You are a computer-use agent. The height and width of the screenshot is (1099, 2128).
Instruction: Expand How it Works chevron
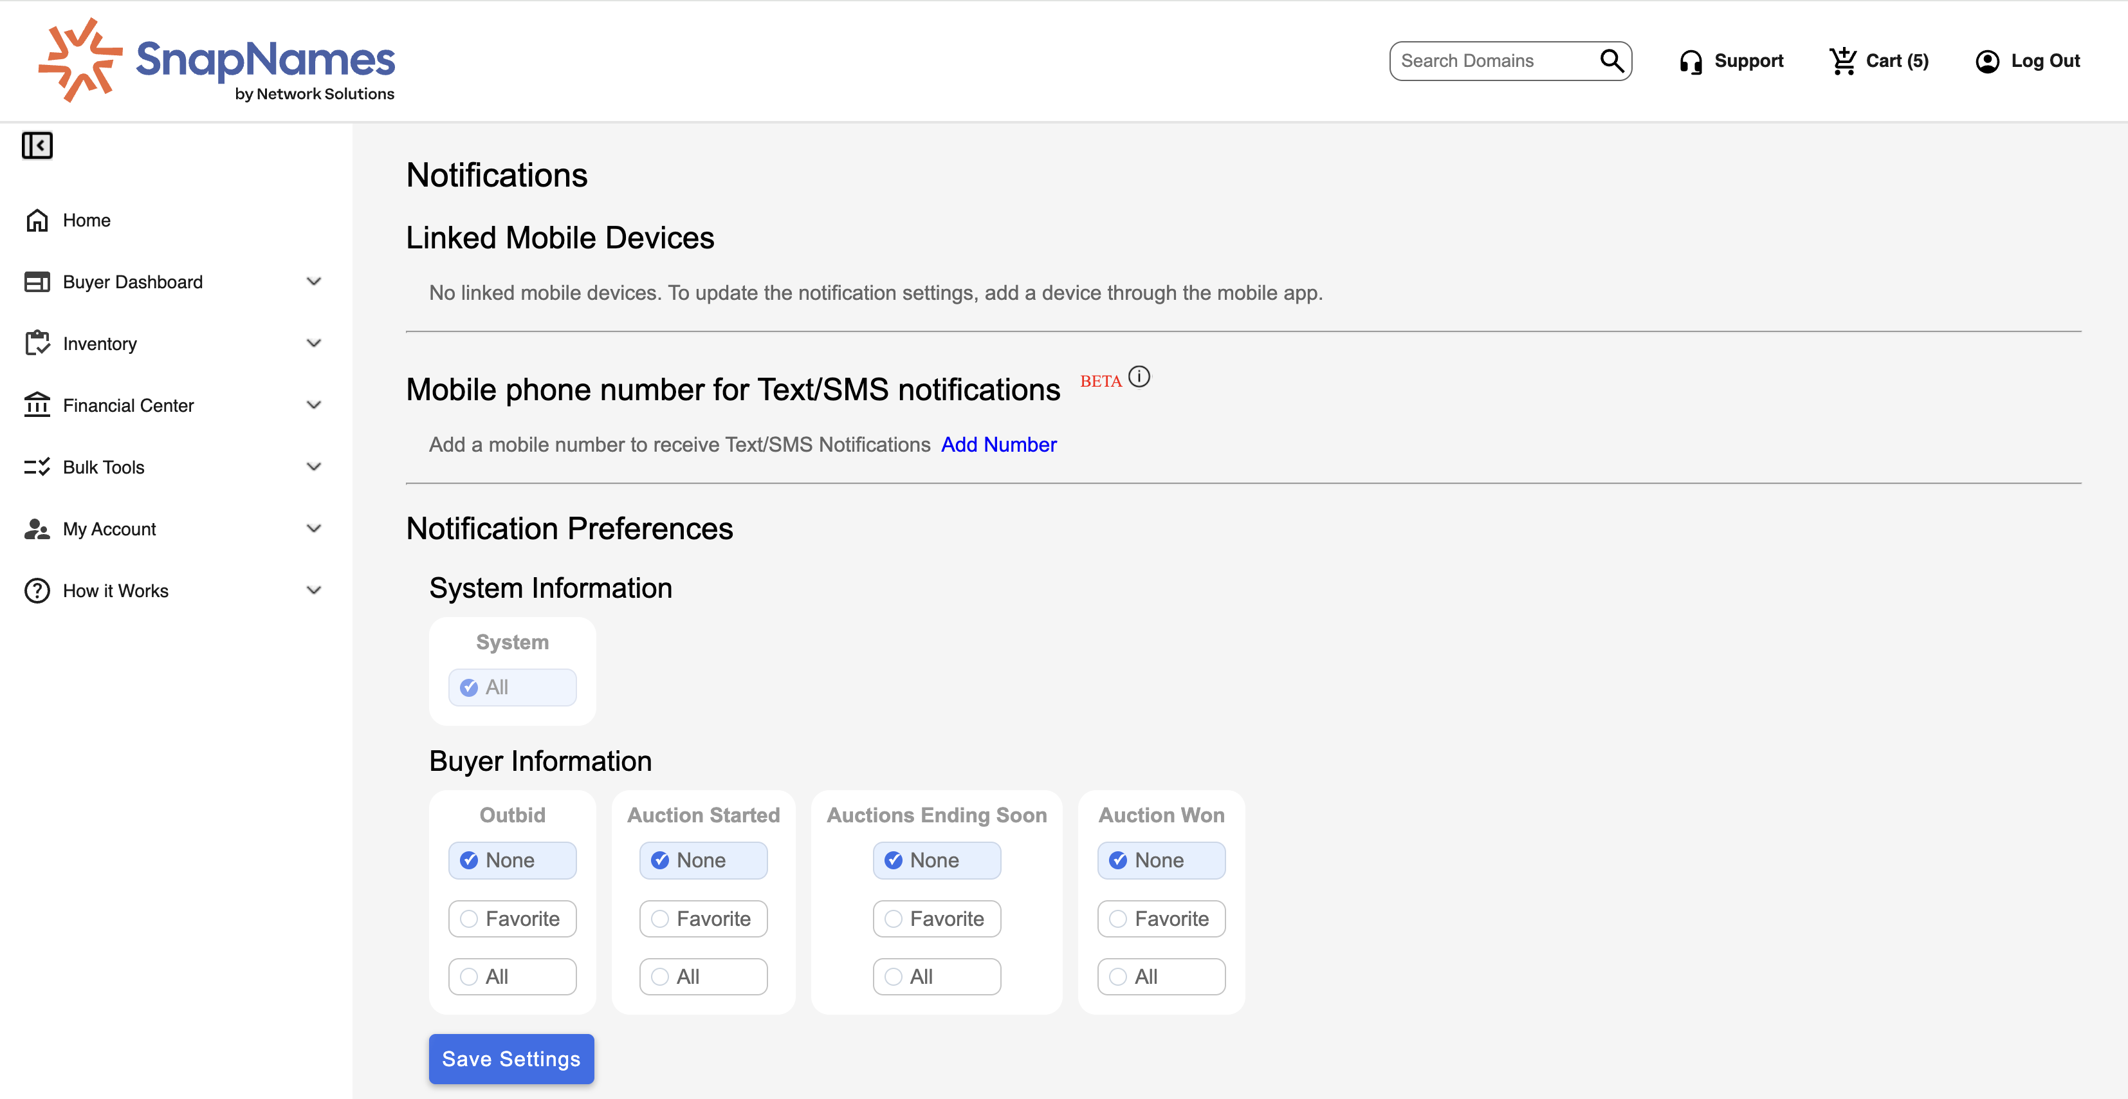point(314,591)
